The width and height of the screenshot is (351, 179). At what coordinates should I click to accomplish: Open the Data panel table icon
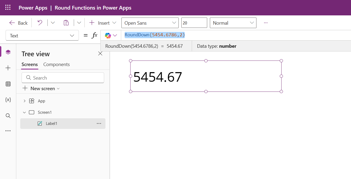coord(8,84)
